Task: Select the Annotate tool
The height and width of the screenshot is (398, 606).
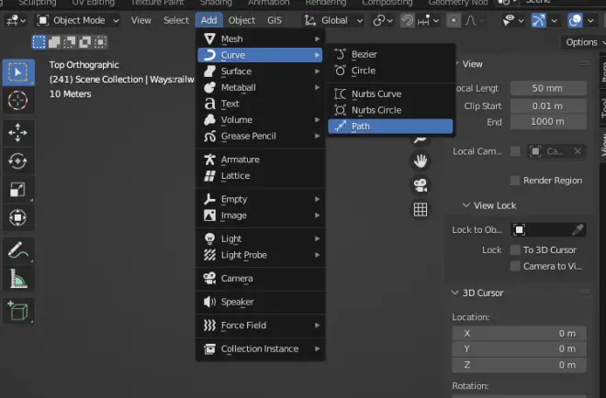Action: [x=18, y=250]
